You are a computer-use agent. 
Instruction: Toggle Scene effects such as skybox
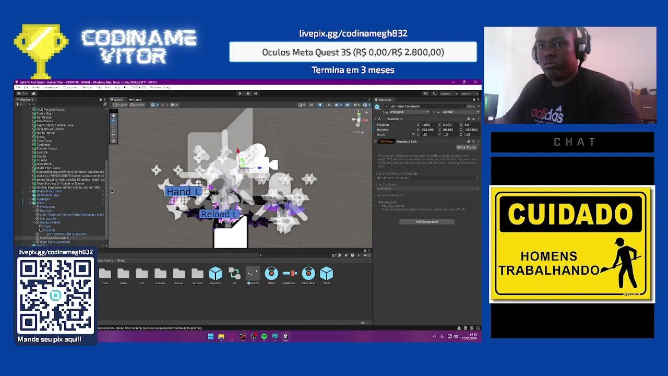pos(337,104)
